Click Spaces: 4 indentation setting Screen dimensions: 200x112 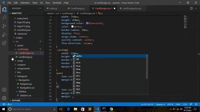coord(160,104)
